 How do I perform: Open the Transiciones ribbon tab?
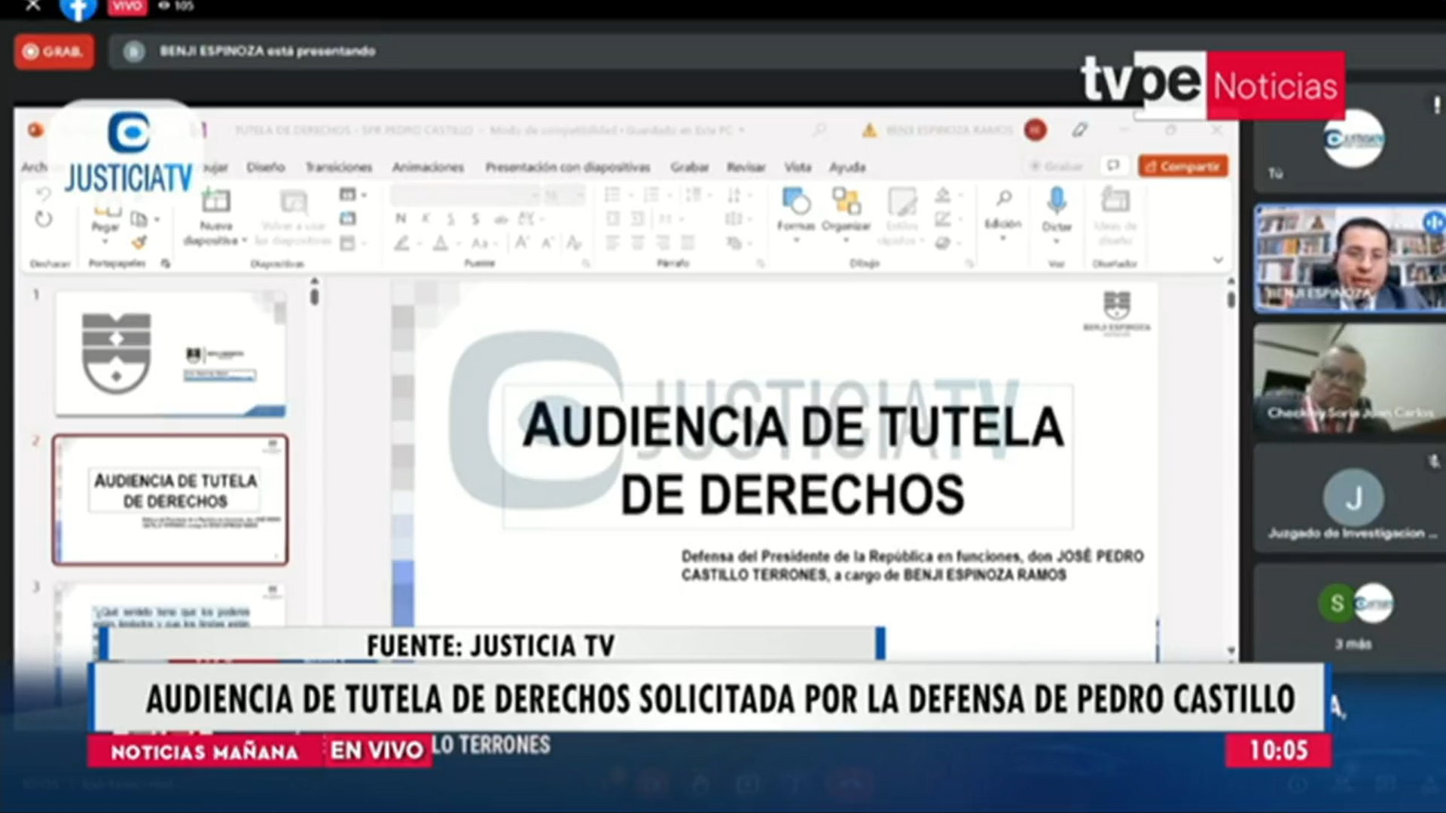339,167
